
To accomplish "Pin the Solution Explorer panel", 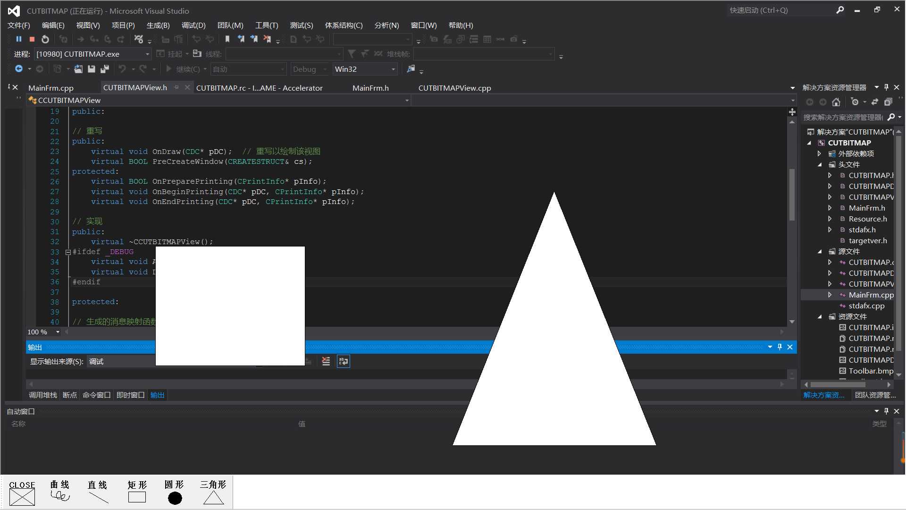I will coord(886,87).
